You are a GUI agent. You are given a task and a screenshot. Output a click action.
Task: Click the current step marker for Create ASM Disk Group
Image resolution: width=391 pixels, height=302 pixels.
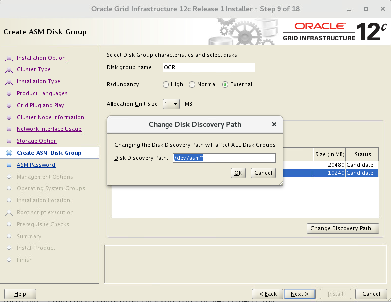(x=9, y=153)
